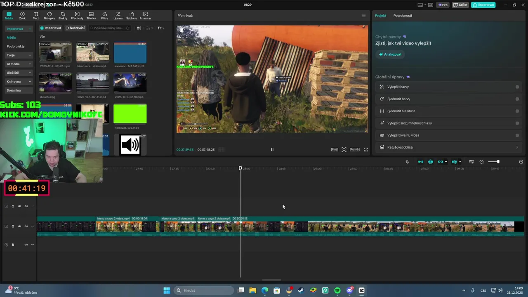The height and width of the screenshot is (297, 528).
Task: Open the AI avatar tab
Action: tap(145, 16)
